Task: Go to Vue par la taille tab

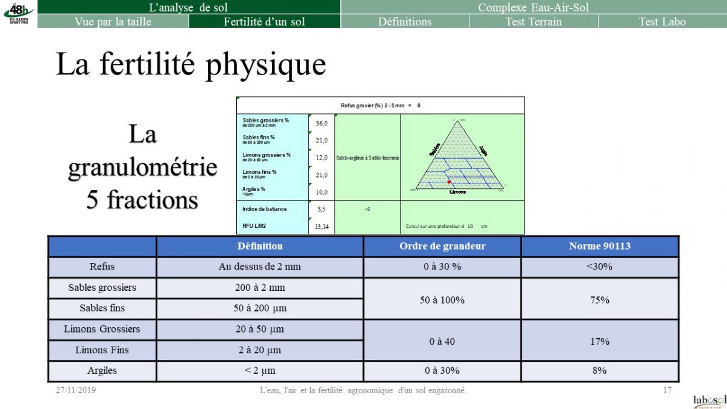Action: (x=113, y=21)
